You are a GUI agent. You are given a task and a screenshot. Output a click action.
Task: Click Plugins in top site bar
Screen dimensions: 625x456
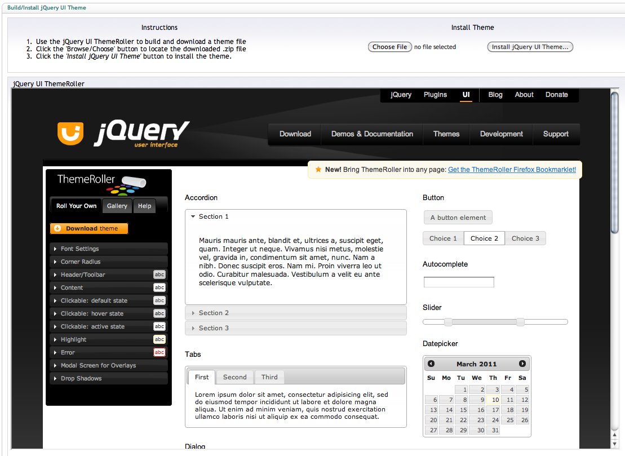[435, 95]
